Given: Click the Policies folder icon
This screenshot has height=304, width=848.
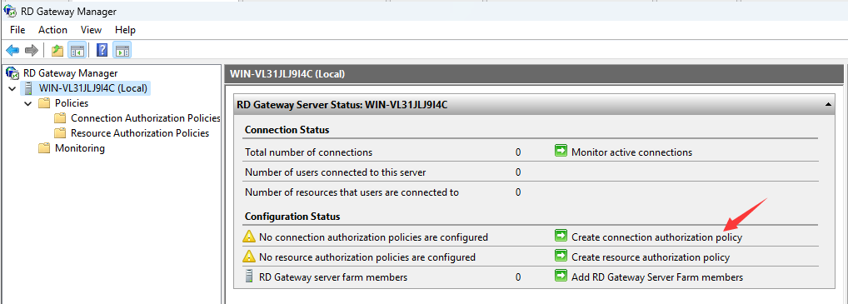Looking at the screenshot, I should point(44,103).
